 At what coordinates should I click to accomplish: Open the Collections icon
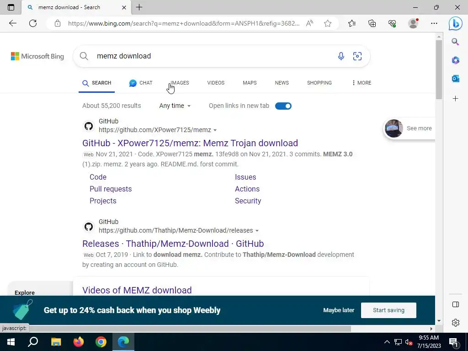(372, 23)
